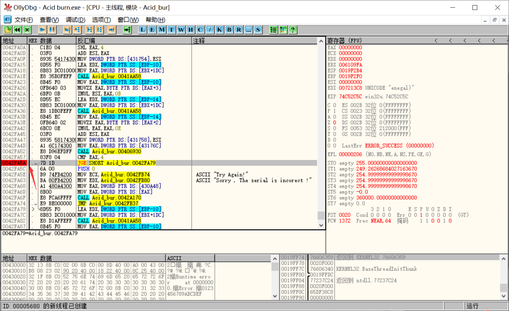Open the 文件(F) menu

[x=24, y=20]
